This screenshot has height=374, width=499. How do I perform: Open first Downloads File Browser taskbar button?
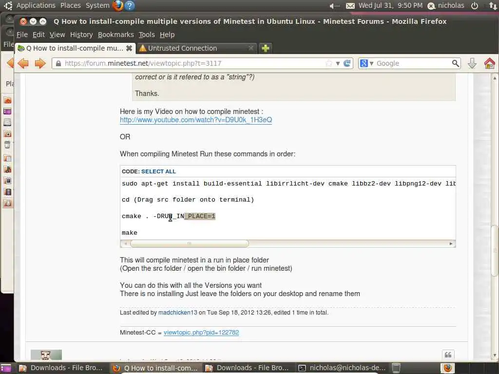point(61,368)
